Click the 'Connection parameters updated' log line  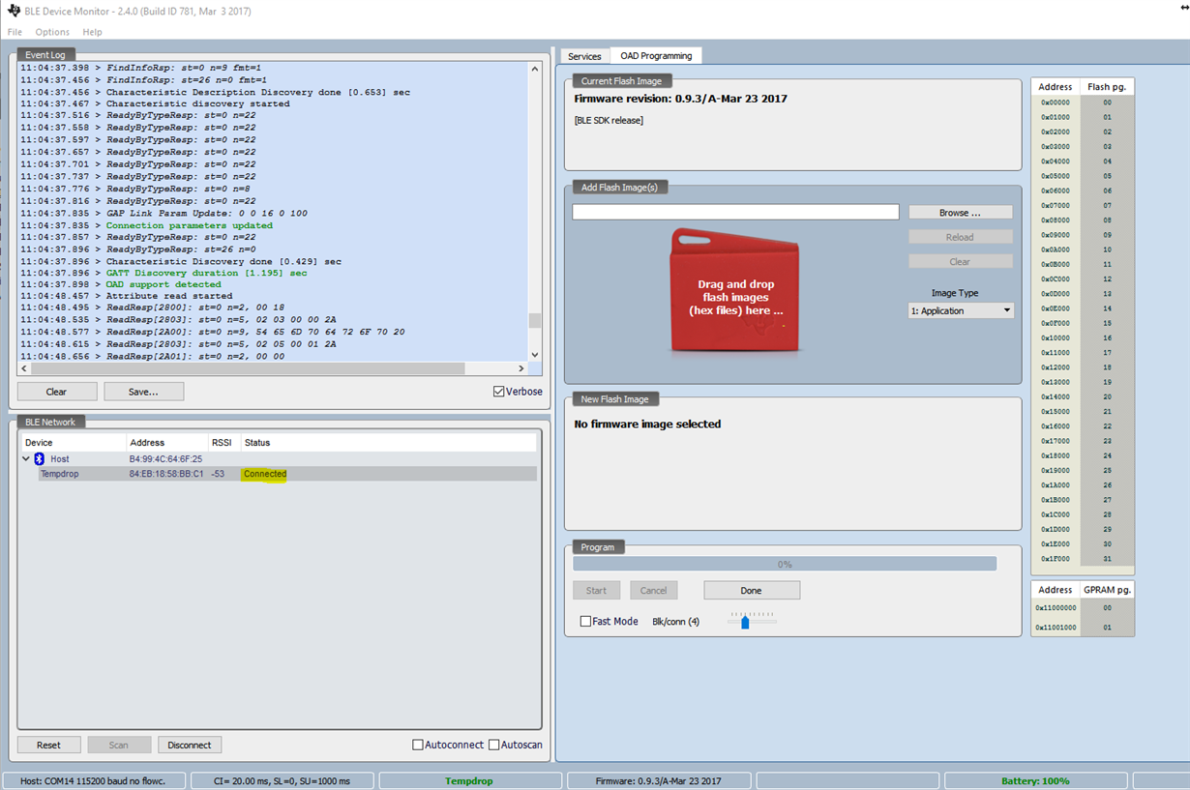[190, 225]
